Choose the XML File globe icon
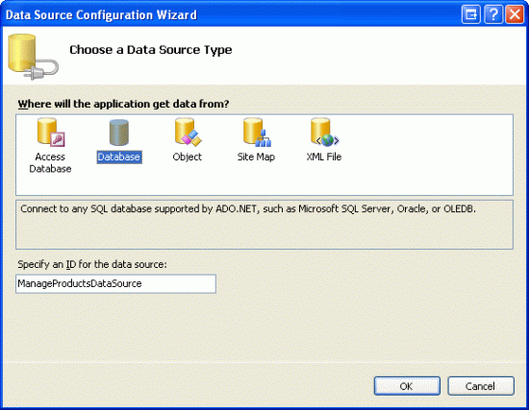 click(324, 133)
